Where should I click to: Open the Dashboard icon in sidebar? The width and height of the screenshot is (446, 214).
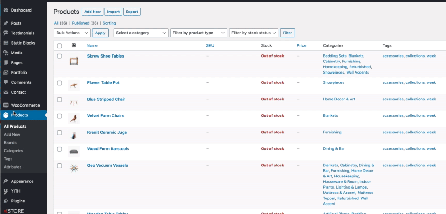(x=6, y=10)
